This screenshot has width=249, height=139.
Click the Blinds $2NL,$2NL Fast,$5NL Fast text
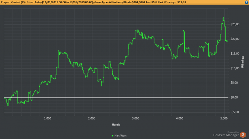[x=143, y=2]
